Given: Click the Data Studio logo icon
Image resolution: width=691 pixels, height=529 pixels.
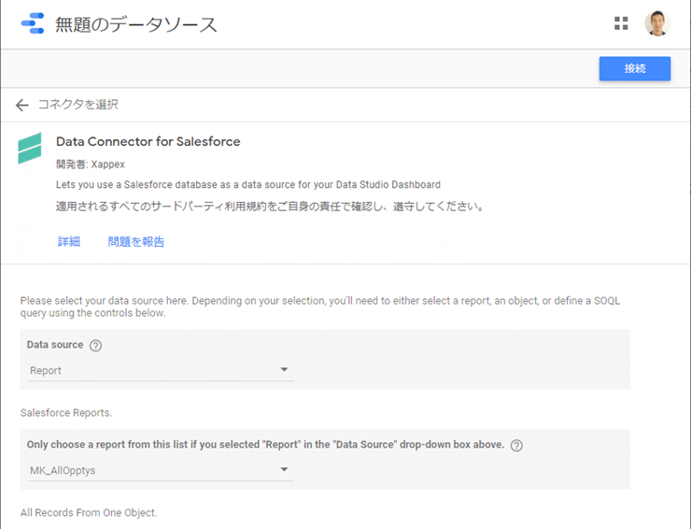Looking at the screenshot, I should (x=32, y=24).
